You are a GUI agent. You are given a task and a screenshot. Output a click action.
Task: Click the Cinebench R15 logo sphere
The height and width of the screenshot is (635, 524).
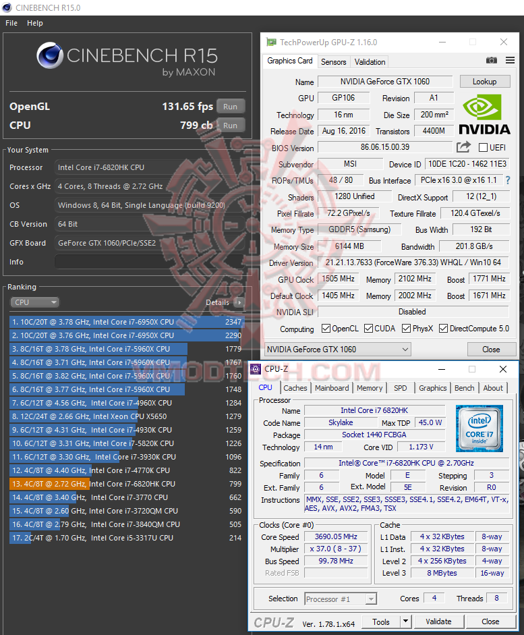[x=50, y=55]
